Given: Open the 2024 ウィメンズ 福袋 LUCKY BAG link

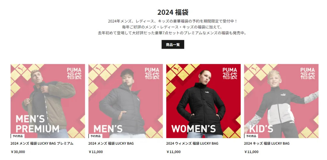Looking at the screenshot, I should [x=192, y=143].
